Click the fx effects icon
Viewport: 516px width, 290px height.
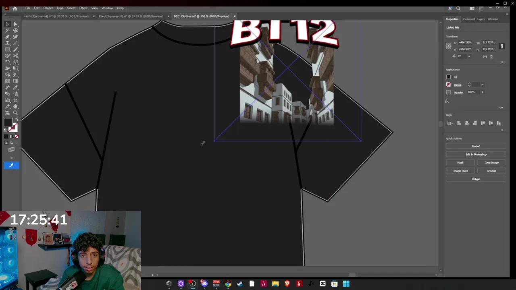pyautogui.click(x=447, y=101)
